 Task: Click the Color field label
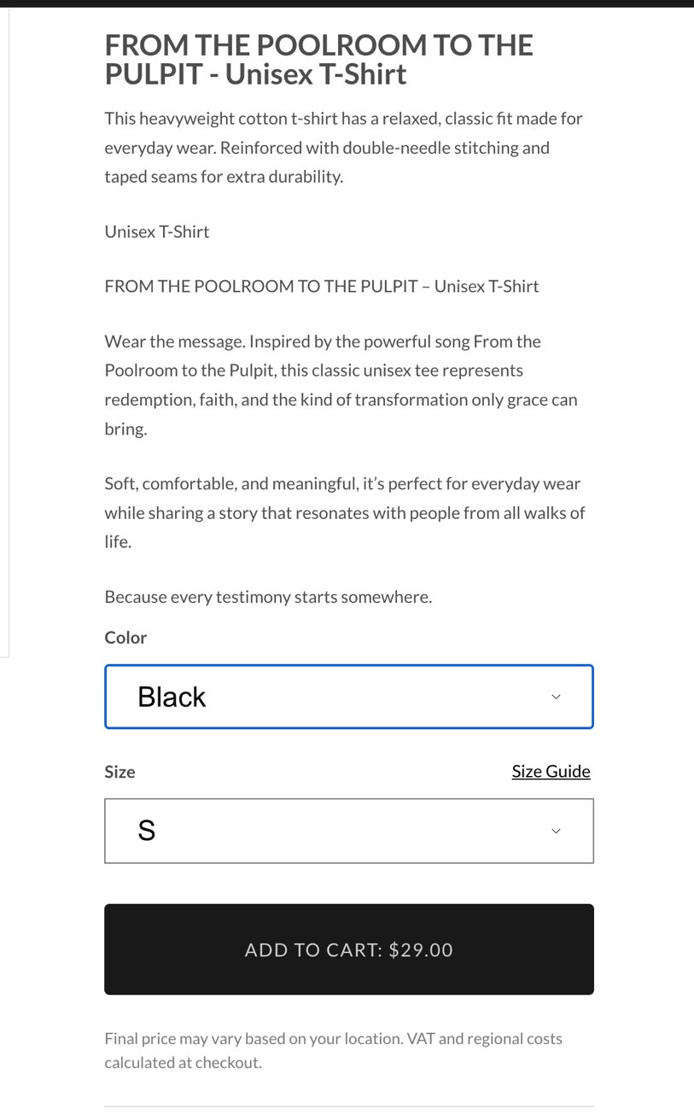pyautogui.click(x=125, y=638)
